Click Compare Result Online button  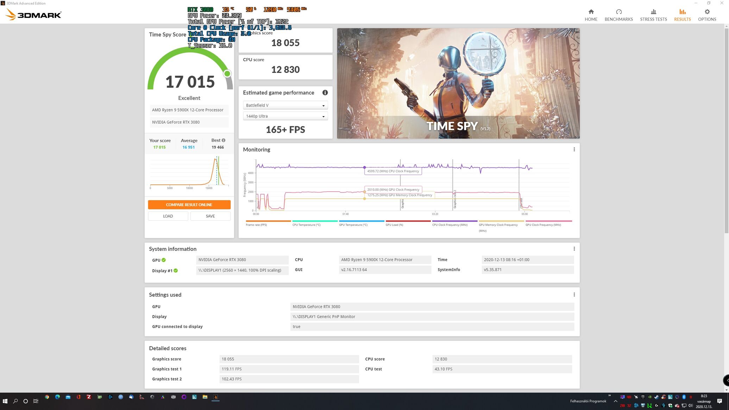pos(189,204)
